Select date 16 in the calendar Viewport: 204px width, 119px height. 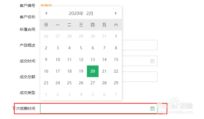point(46,71)
